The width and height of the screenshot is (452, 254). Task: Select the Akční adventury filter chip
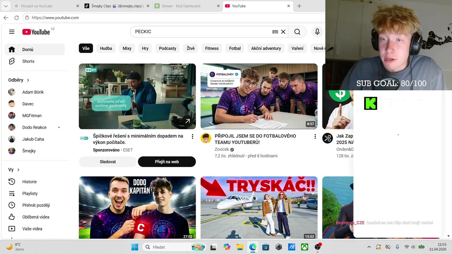(266, 48)
